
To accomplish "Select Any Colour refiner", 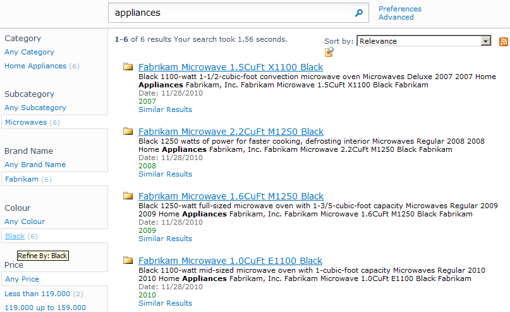I will [25, 222].
